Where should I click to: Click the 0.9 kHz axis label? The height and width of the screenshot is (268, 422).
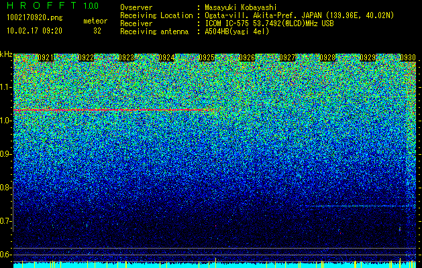6,154
